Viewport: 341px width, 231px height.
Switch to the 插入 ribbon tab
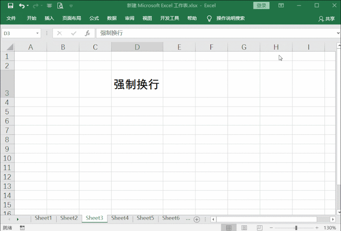[50, 18]
